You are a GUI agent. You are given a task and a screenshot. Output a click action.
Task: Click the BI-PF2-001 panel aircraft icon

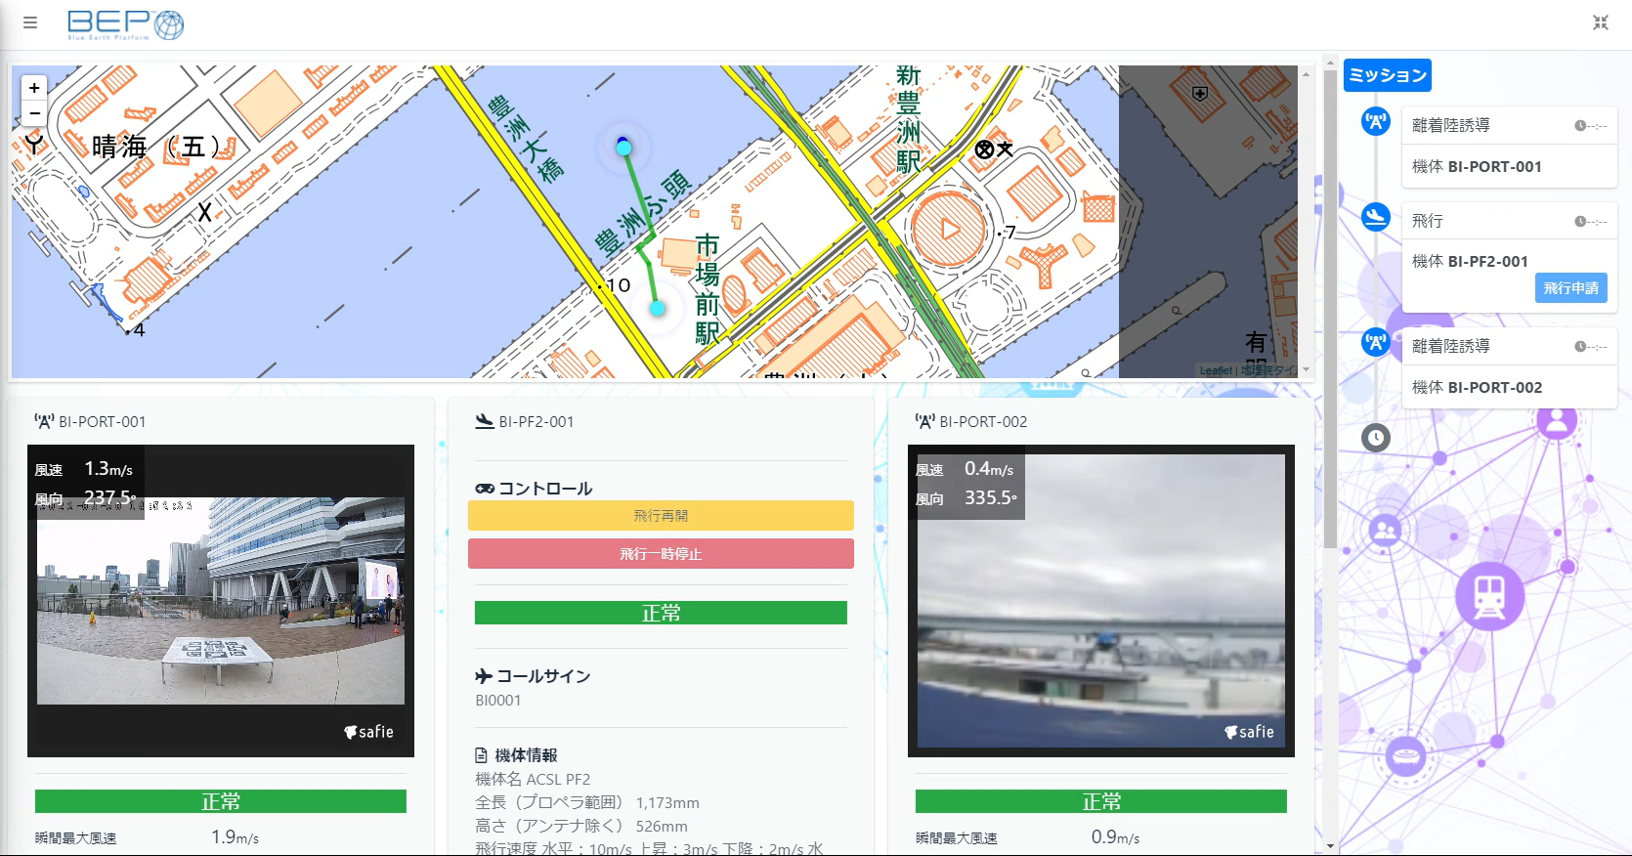tap(485, 421)
